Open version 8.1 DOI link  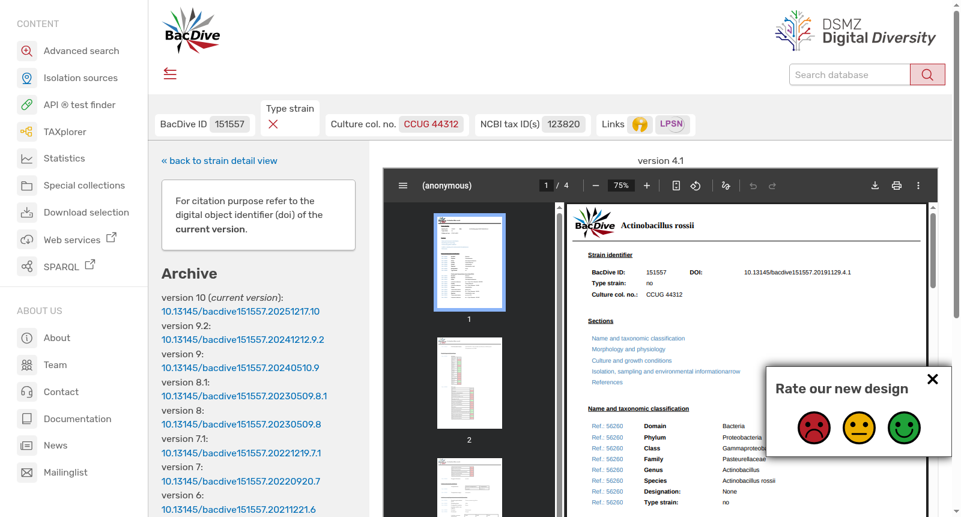(x=244, y=396)
